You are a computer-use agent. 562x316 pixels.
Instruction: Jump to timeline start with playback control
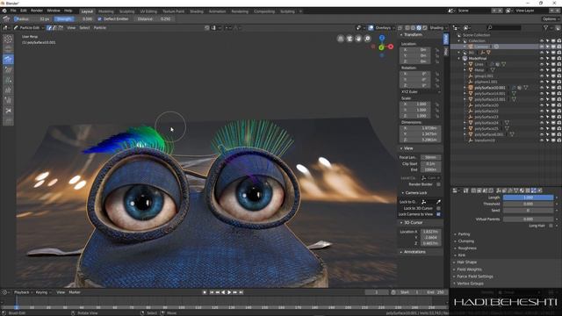pyautogui.click(x=212, y=292)
